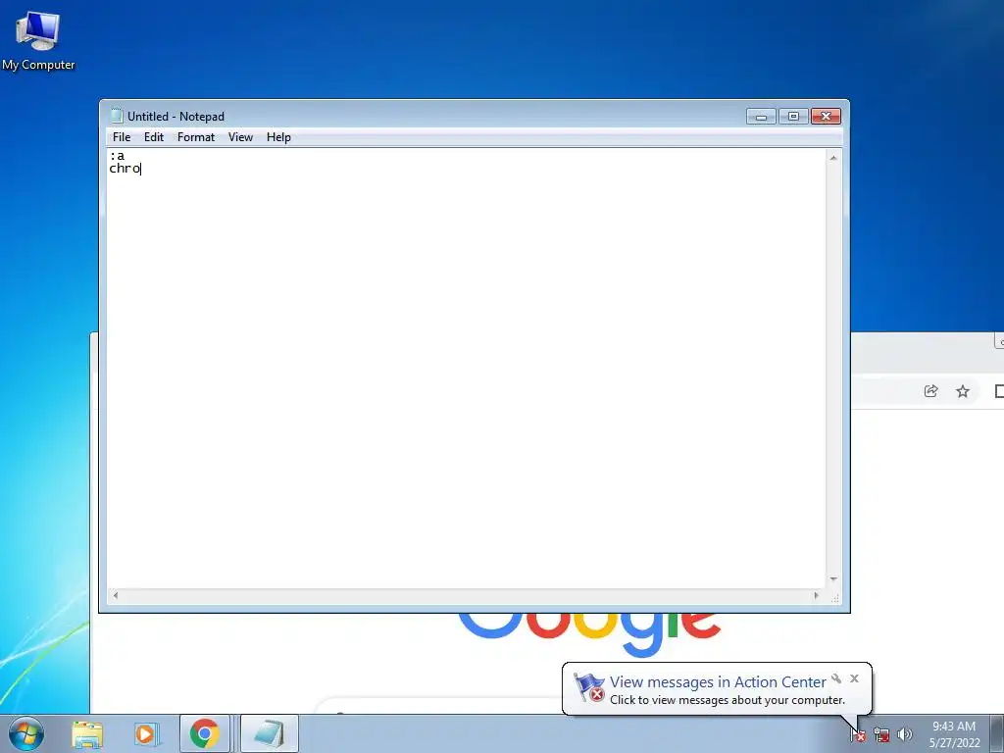The height and width of the screenshot is (753, 1004).
Task: Open the Edit menu in Notepad
Action: coord(154,137)
